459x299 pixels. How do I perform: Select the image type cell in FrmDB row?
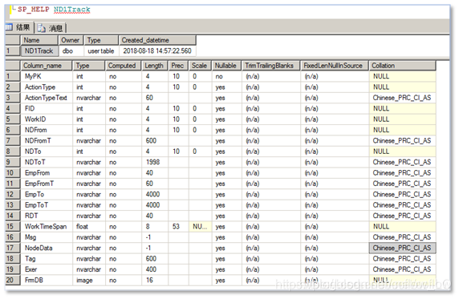tap(89, 281)
